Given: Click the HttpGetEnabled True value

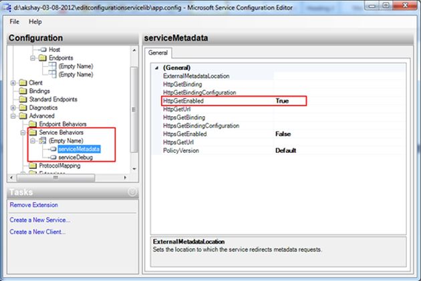Looking at the screenshot, I should click(282, 101).
